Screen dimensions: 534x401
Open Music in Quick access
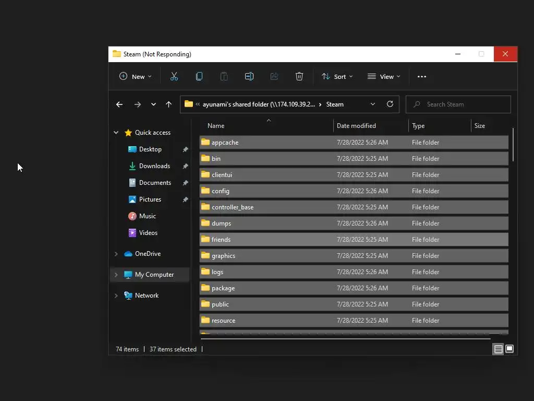pyautogui.click(x=147, y=216)
